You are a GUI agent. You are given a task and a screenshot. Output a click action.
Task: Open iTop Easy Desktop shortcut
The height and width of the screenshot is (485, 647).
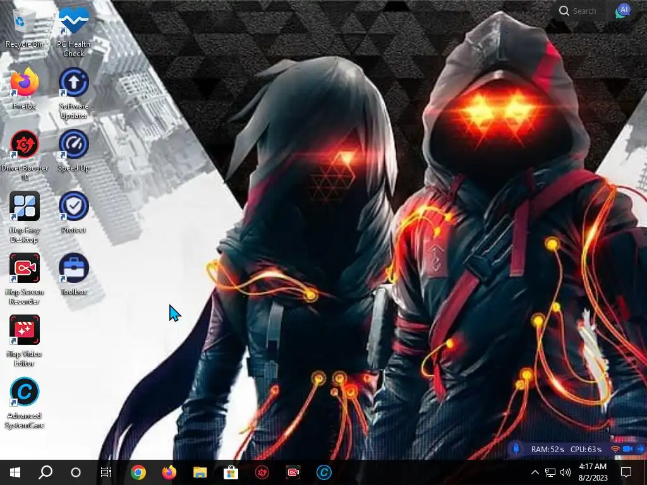pyautogui.click(x=25, y=217)
